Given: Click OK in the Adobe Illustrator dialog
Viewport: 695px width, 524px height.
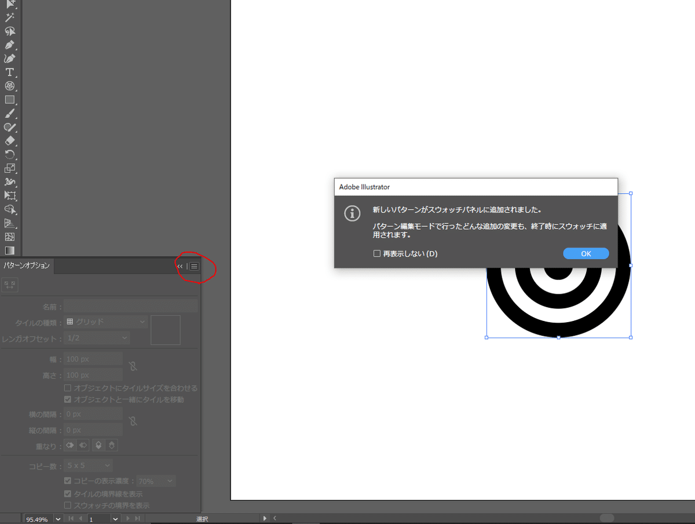Looking at the screenshot, I should click(586, 253).
